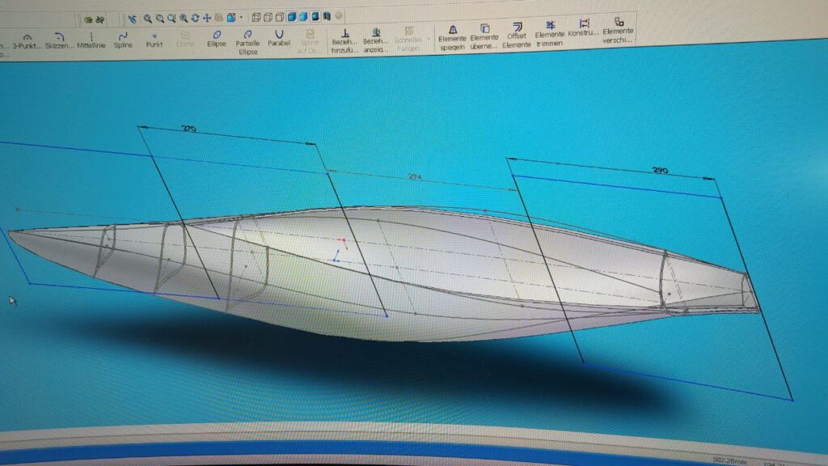Toggle shadows in shaded mode
Screen dimensions: 828x466
click(x=315, y=16)
